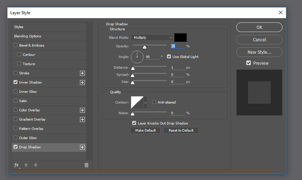The image size is (302, 180).
Task: Open the Inner Shadow settings row
Action: [49, 83]
